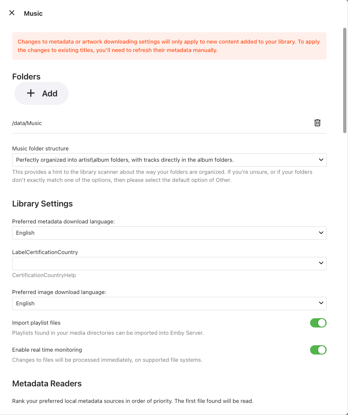This screenshot has height=415, width=348.
Task: Delete the /data/Music folder with trash icon
Action: [317, 123]
